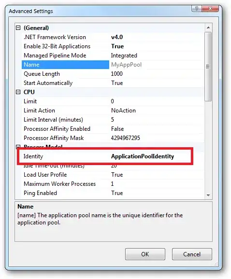Click the Queue Length value 1000
Screen dimensions: 231x279
point(116,74)
